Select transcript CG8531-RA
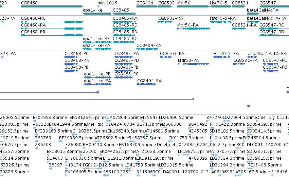This screenshot has width=289, height=177. (x=245, y=25)
